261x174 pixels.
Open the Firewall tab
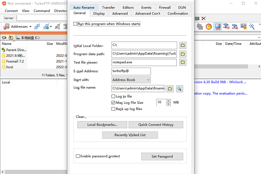[165, 8]
